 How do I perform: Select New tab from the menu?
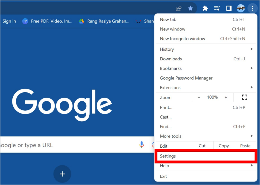(x=206, y=19)
